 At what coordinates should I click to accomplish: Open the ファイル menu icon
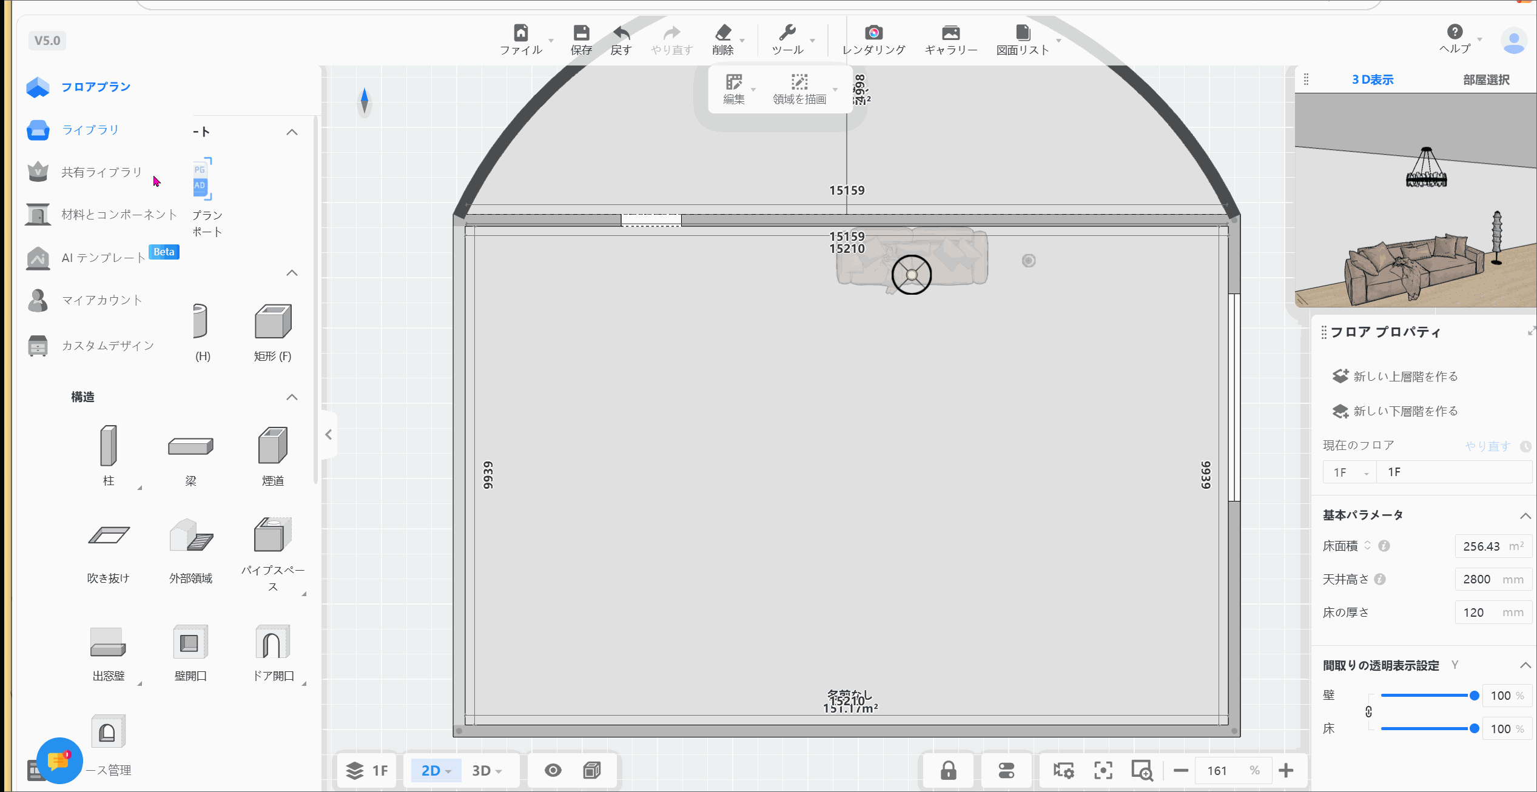[x=520, y=32]
